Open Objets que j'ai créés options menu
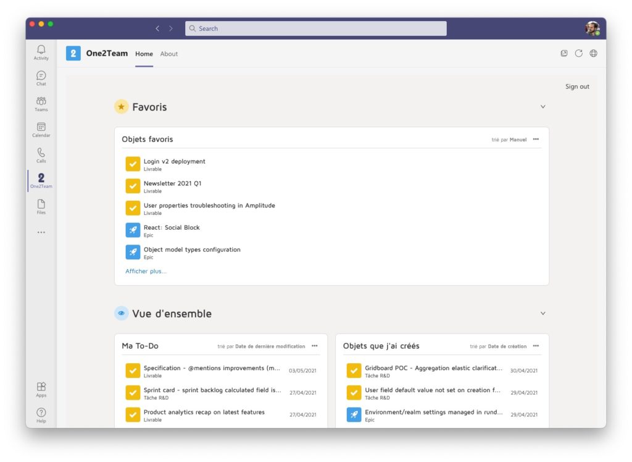The width and height of the screenshot is (632, 462). 536,346
